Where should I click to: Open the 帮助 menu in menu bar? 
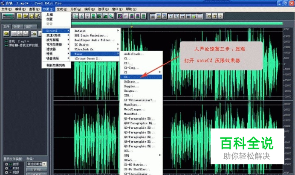pos(131,9)
